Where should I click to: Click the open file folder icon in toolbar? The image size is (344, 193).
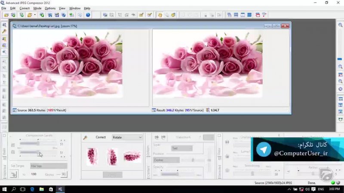pyautogui.click(x=6, y=15)
